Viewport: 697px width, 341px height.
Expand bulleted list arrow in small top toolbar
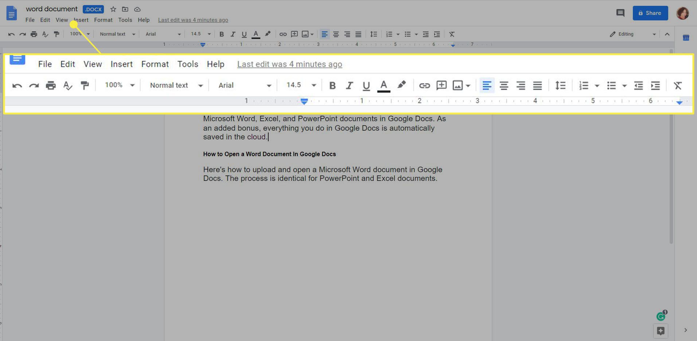[416, 34]
